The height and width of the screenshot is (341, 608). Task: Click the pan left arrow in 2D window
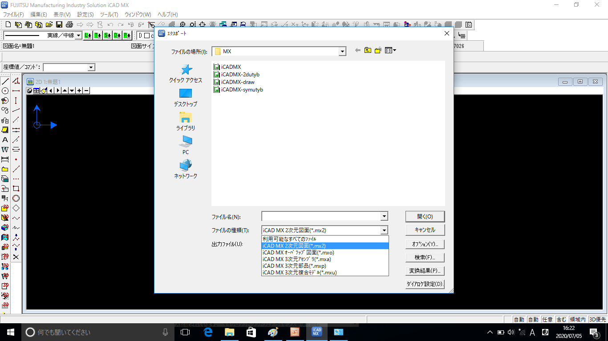(51, 91)
